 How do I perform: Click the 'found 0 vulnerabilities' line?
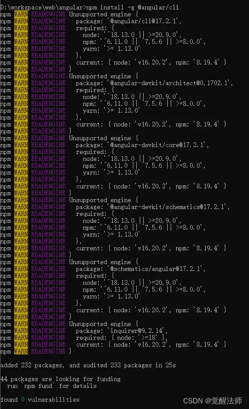pos(40,400)
